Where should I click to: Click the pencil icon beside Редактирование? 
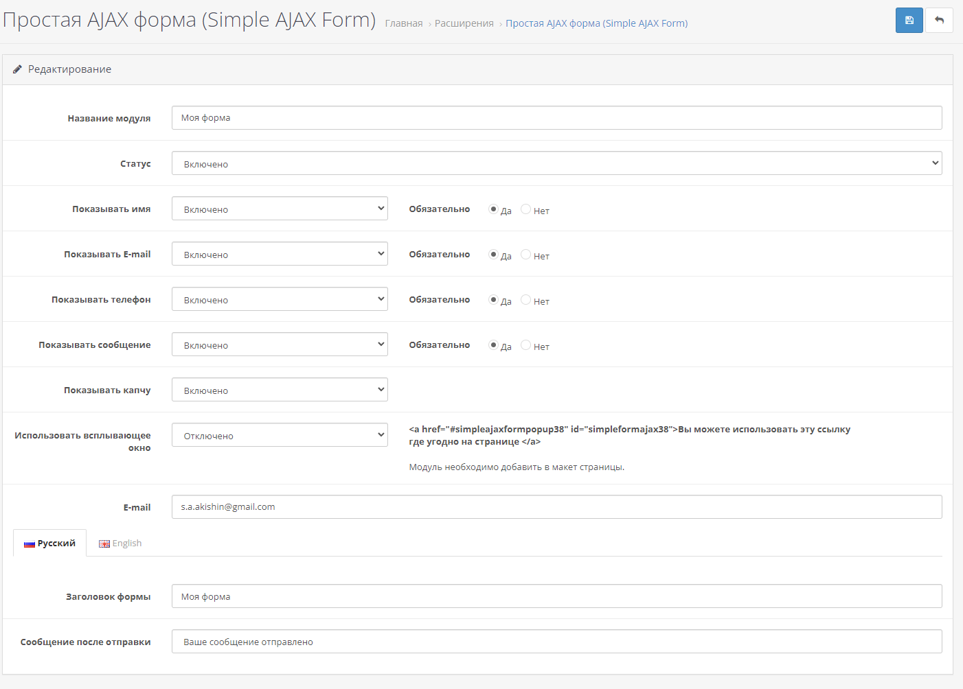pos(18,69)
